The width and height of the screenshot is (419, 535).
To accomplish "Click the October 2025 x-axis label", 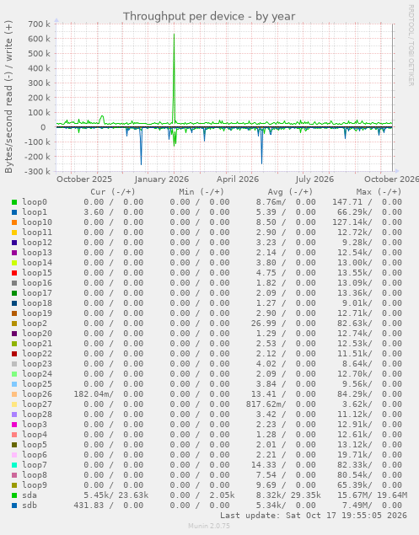I will click(x=84, y=179).
